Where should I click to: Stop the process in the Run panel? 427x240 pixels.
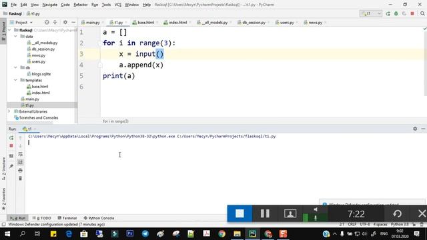[11, 146]
